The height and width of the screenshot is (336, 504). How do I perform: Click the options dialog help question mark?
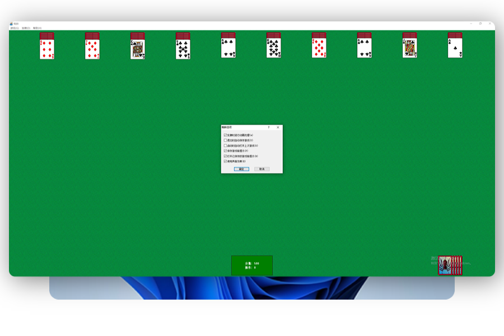[x=269, y=127]
